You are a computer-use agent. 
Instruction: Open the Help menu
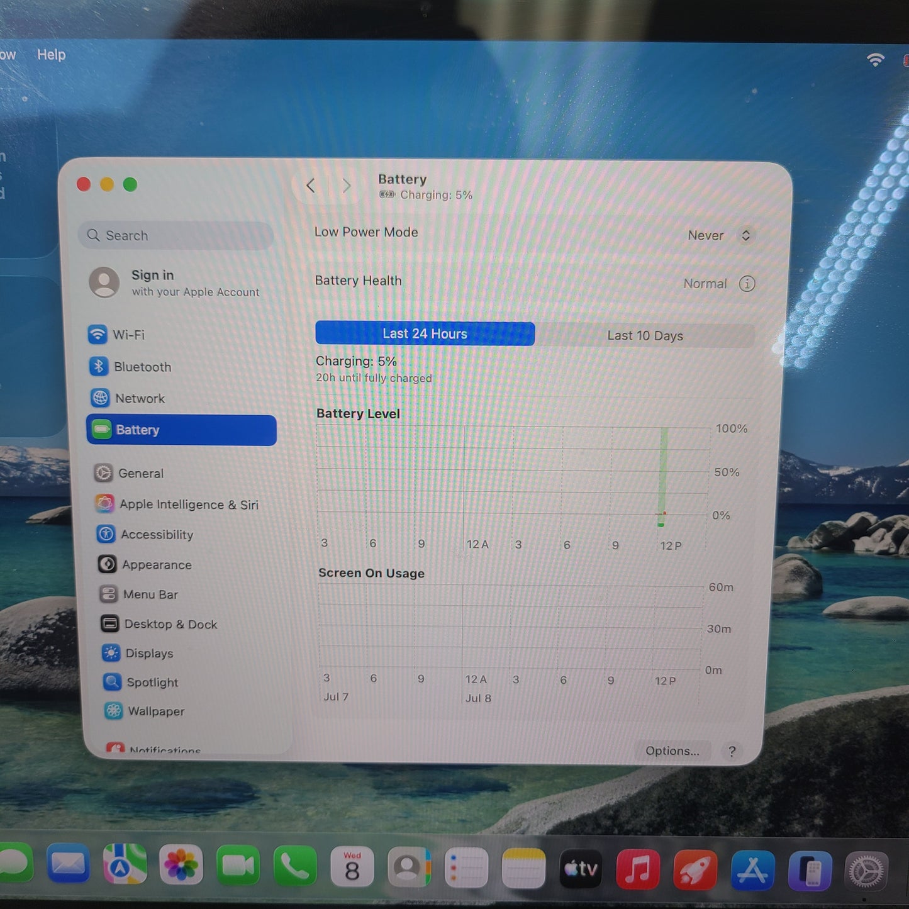[52, 55]
